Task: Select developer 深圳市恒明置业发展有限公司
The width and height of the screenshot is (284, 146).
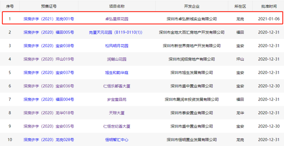Action: point(192,140)
